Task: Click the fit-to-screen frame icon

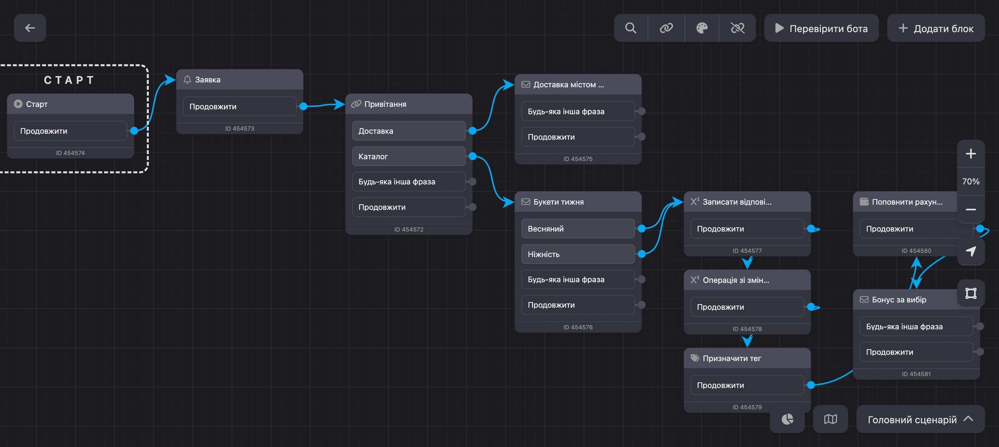Action: tap(971, 293)
